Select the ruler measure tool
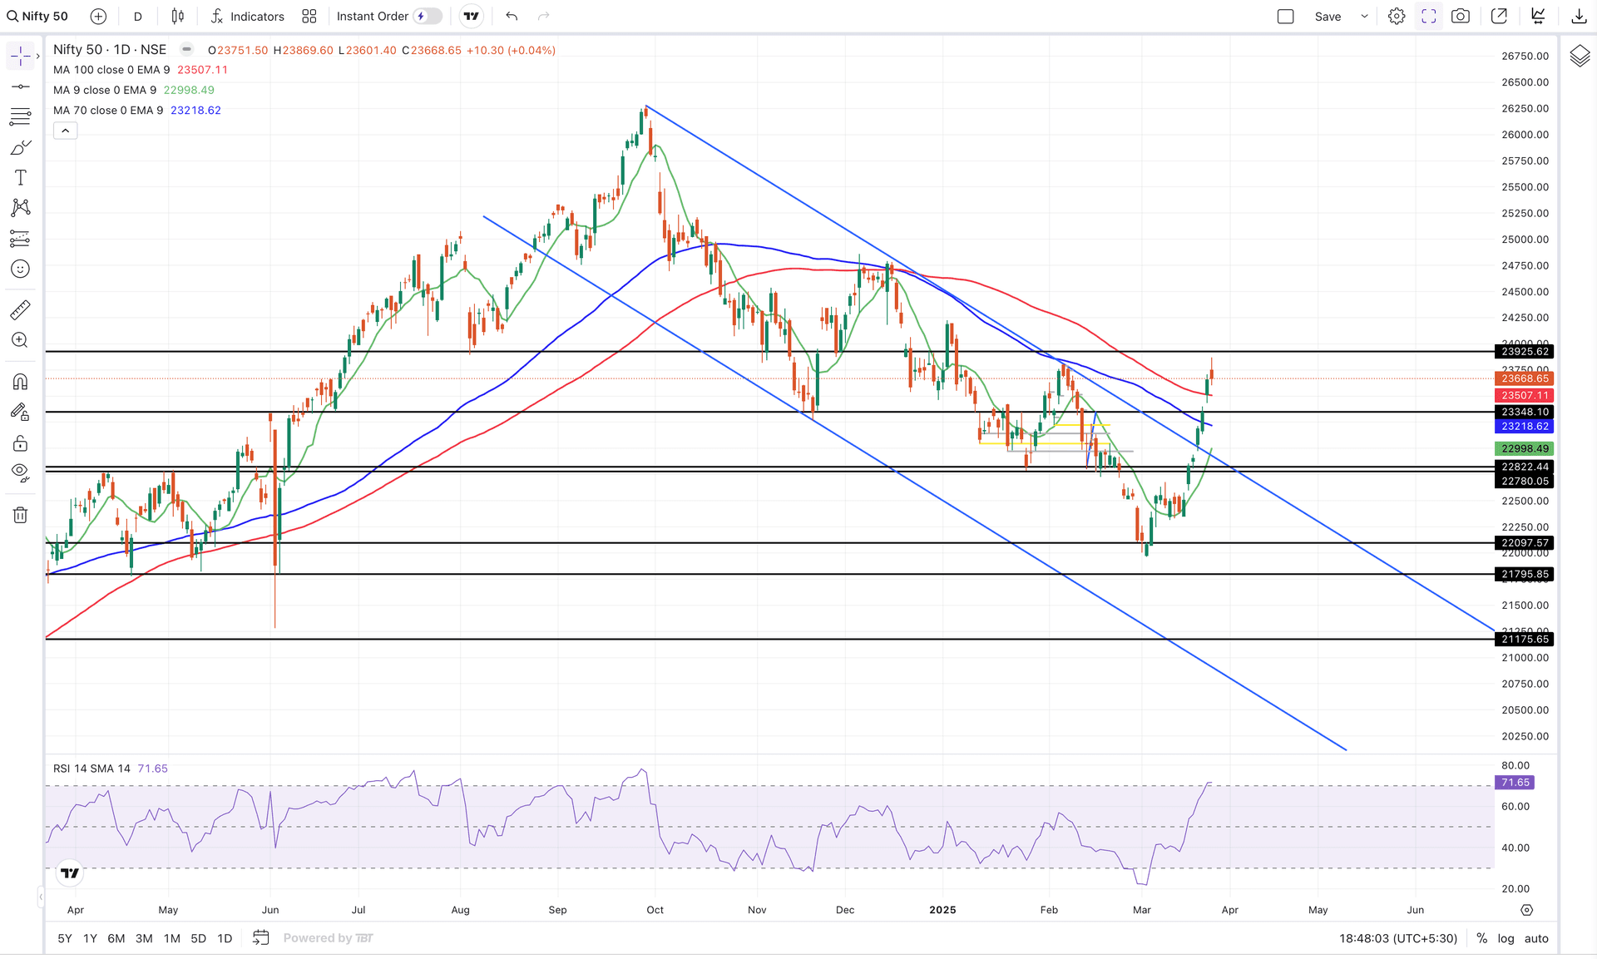 20,310
